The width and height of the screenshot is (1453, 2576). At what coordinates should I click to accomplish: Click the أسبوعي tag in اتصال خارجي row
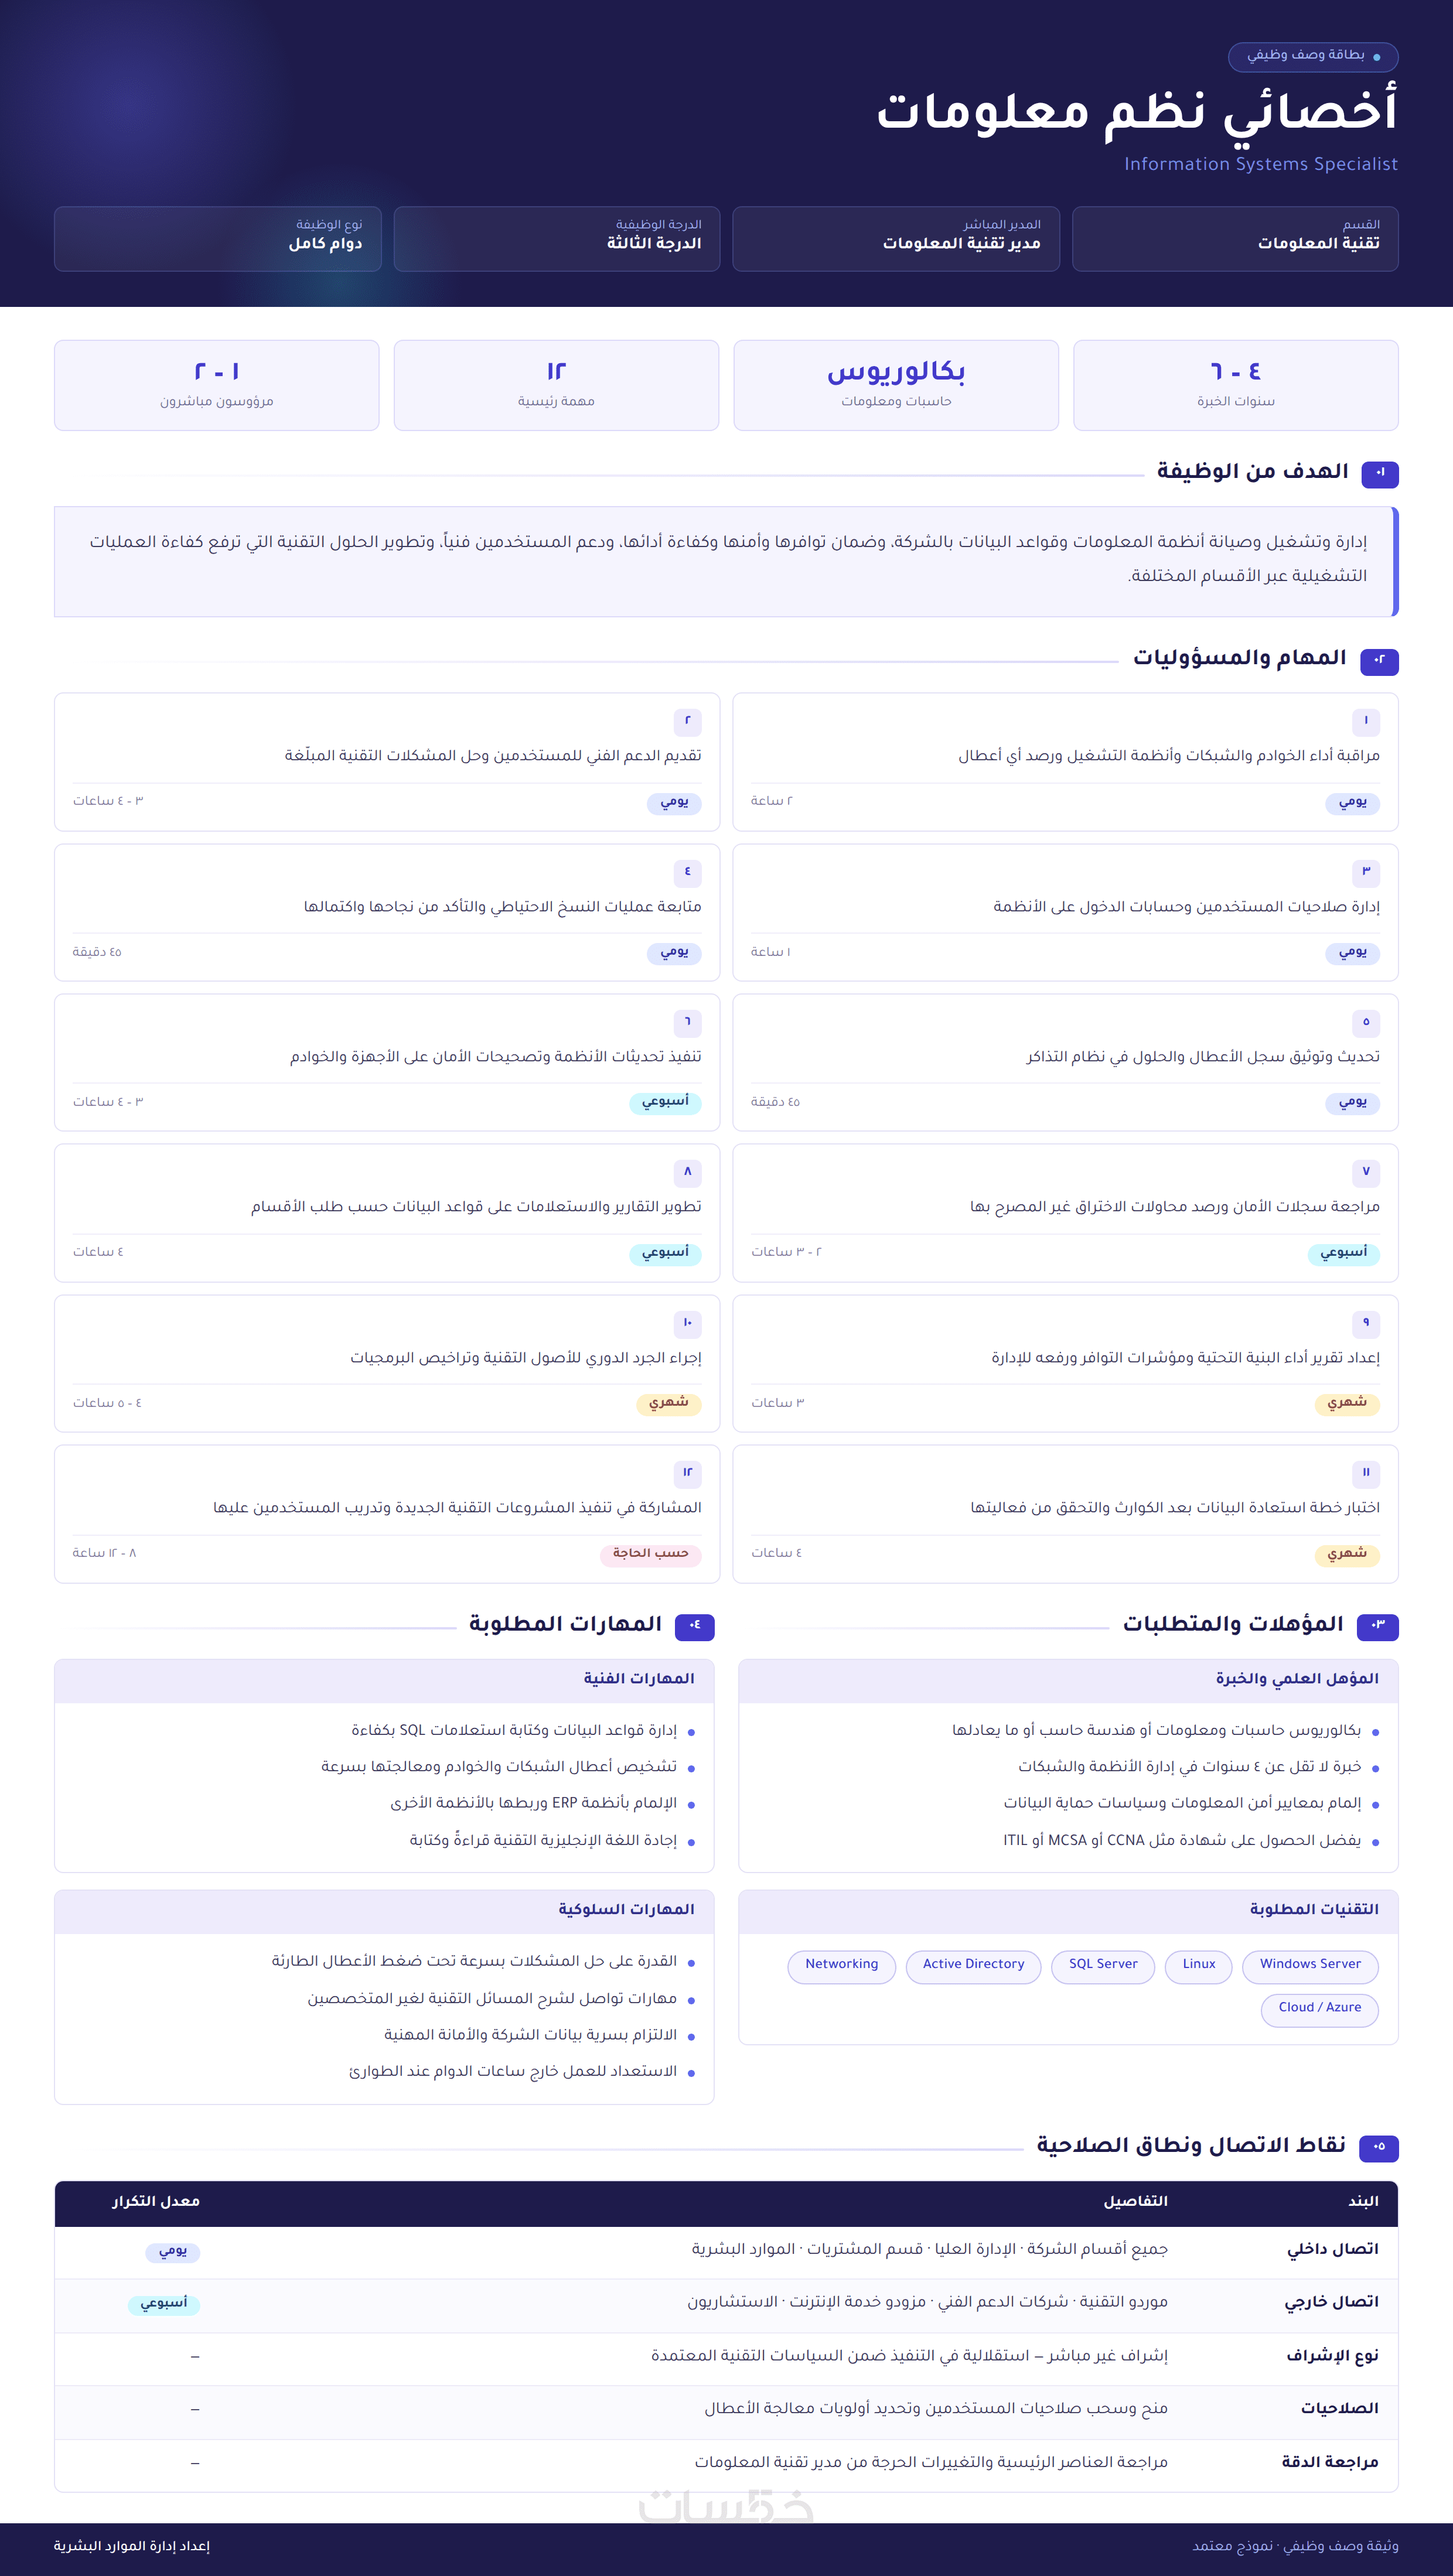tap(164, 2304)
